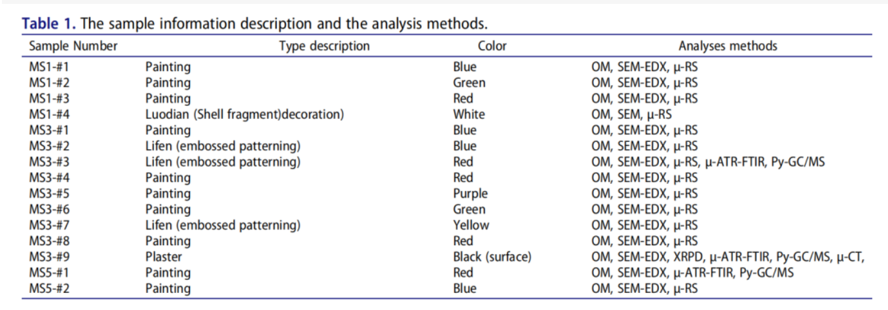Click the Analyses methods column header

[728, 46]
